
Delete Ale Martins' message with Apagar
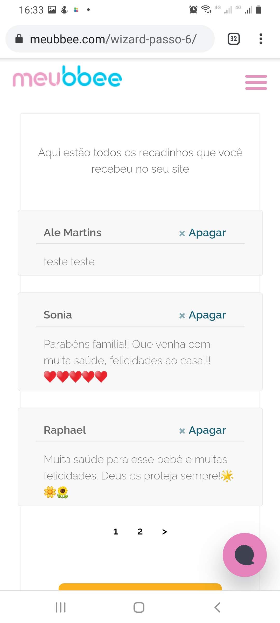click(203, 233)
